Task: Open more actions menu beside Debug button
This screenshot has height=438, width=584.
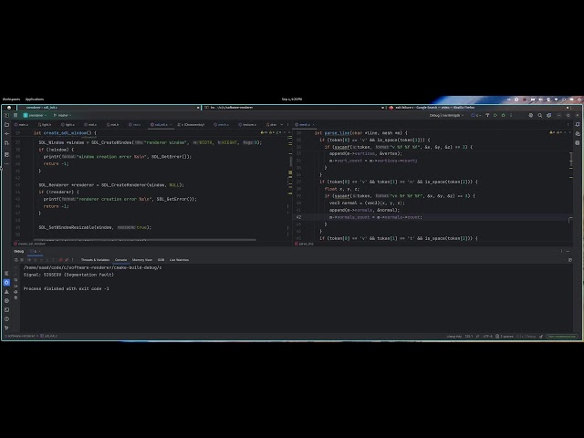Action: pos(511,116)
